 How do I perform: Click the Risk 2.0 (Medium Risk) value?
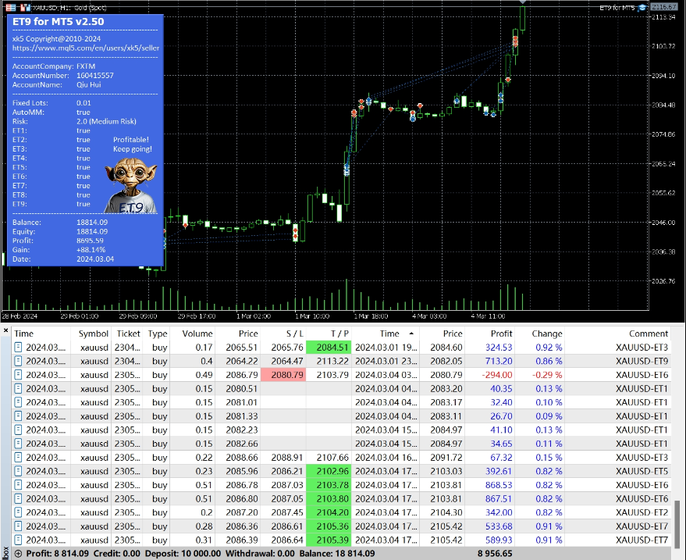coord(106,121)
